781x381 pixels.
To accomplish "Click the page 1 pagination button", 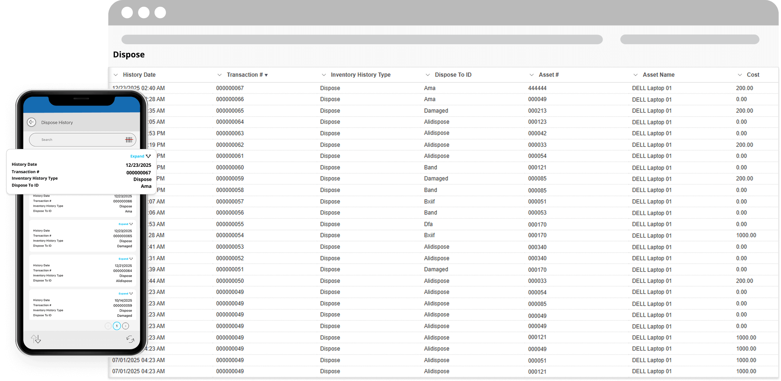I will point(117,326).
